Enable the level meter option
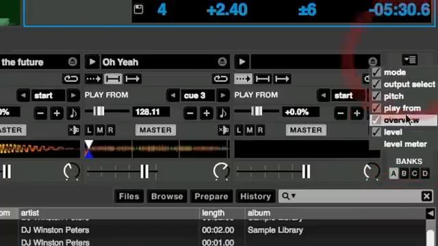This screenshot has height=246, width=438. click(x=402, y=144)
